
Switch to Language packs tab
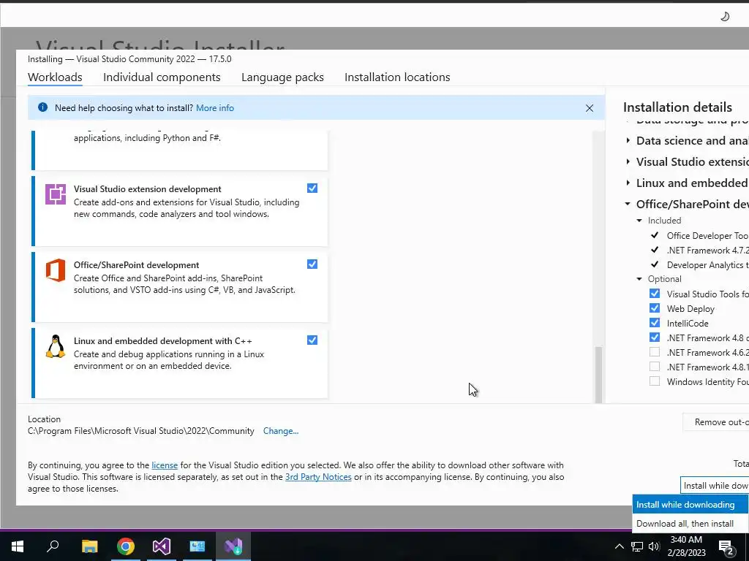click(x=282, y=77)
